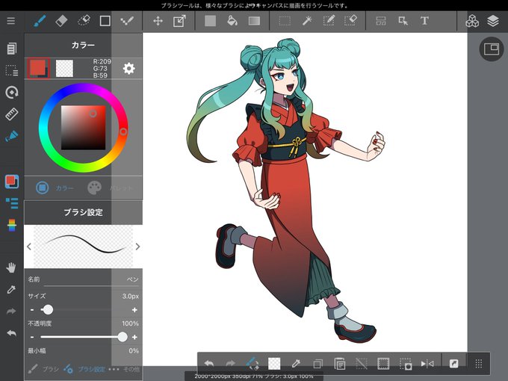Image resolution: width=508 pixels, height=381 pixels.
Task: Toggle brush/eraser switch in shortcut bar
Action: (x=253, y=364)
